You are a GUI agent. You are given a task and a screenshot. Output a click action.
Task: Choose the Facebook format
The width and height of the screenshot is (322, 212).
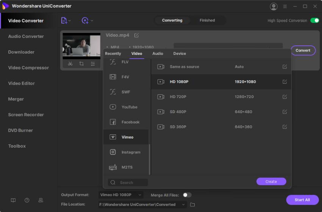126,122
